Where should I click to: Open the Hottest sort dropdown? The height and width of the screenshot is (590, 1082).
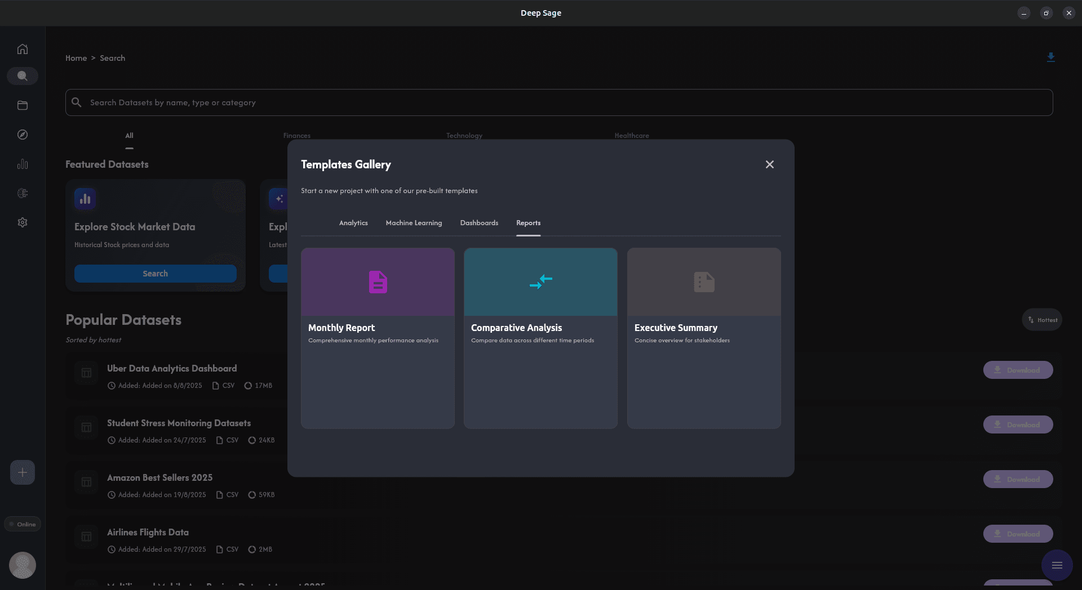1042,320
